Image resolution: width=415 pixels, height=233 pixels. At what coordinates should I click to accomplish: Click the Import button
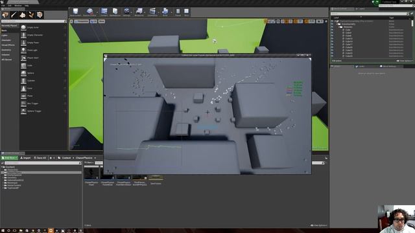click(x=26, y=158)
